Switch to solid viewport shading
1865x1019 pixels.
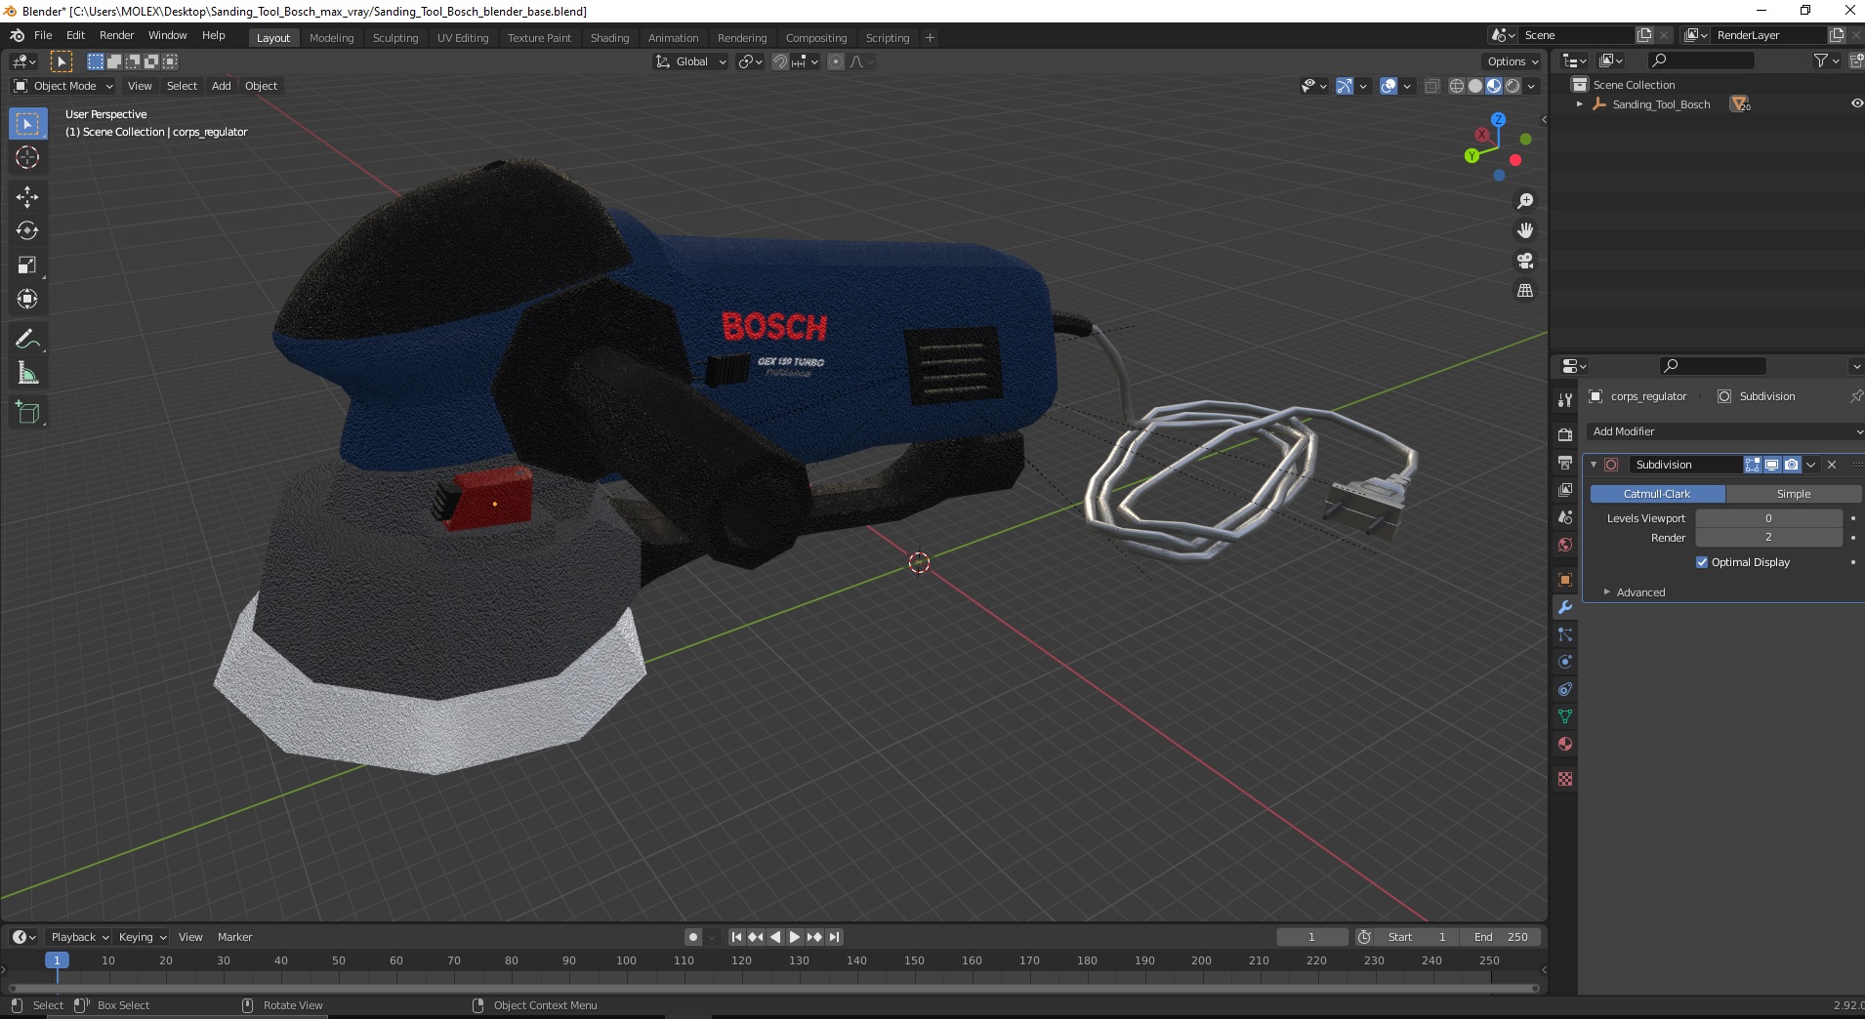click(x=1475, y=86)
